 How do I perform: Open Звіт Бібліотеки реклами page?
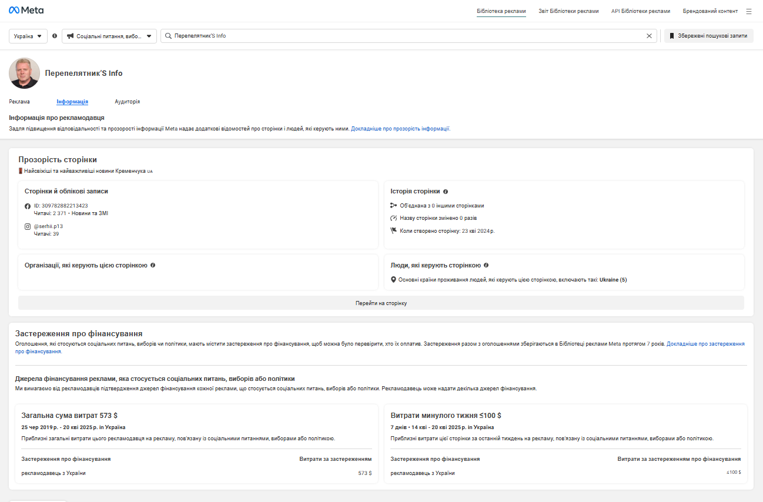(x=568, y=11)
